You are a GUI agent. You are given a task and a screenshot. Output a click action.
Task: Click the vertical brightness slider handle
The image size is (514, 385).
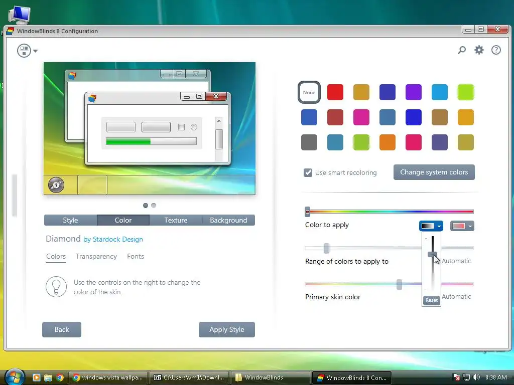point(432,254)
